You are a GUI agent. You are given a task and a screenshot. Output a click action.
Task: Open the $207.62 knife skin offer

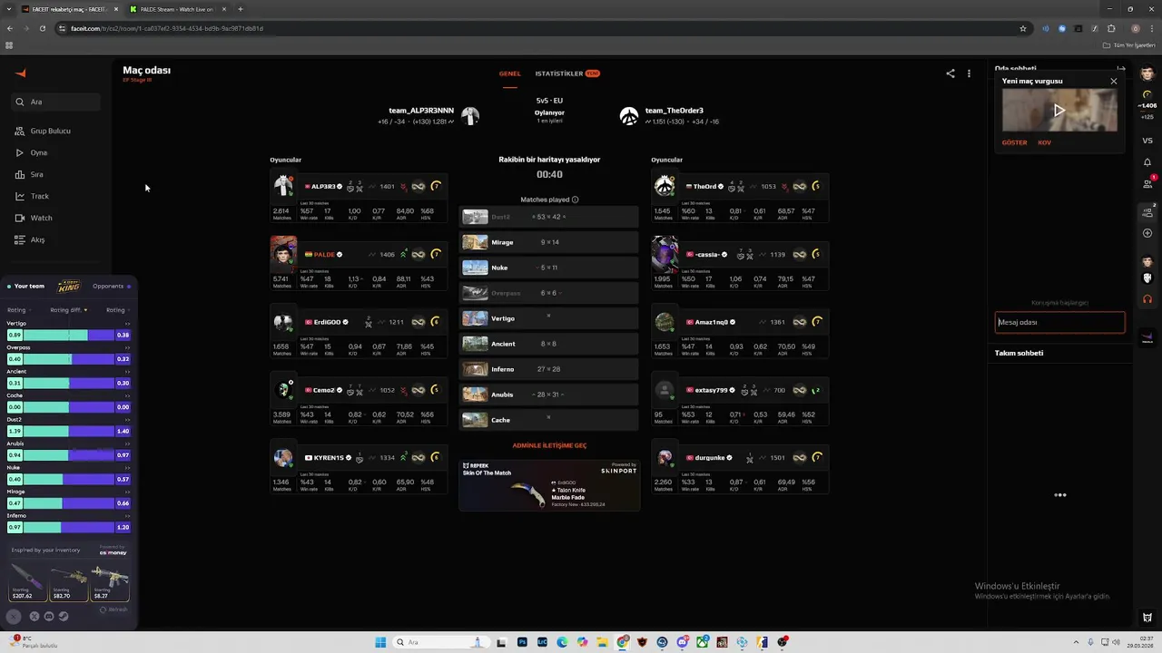tap(26, 581)
